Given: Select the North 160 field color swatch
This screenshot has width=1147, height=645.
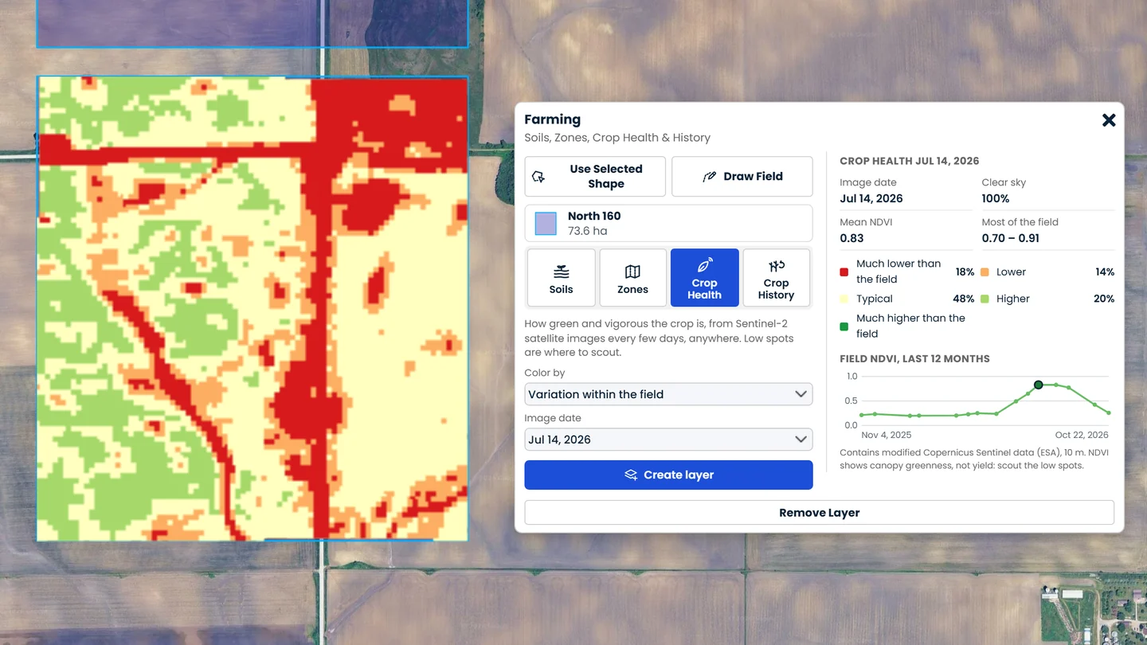Looking at the screenshot, I should (546, 223).
